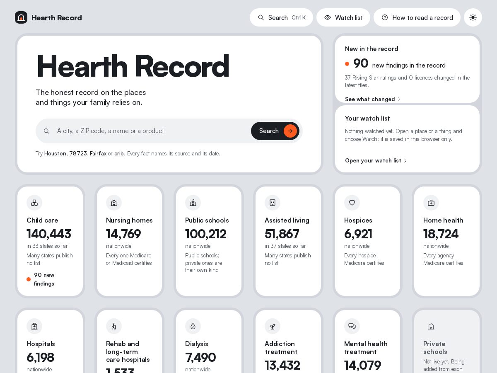497x373 pixels.
Task: Click the Rehab and long-term care person icon
Action: point(114,326)
